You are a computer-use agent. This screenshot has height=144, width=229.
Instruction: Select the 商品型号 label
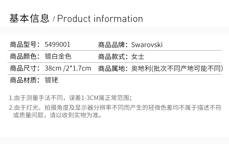pyautogui.click(x=24, y=45)
